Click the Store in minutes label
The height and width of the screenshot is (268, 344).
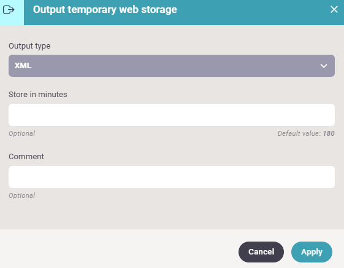tap(38, 95)
